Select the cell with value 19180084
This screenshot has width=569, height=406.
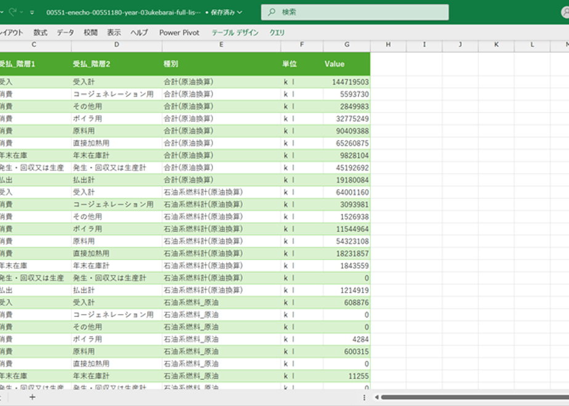[347, 180]
